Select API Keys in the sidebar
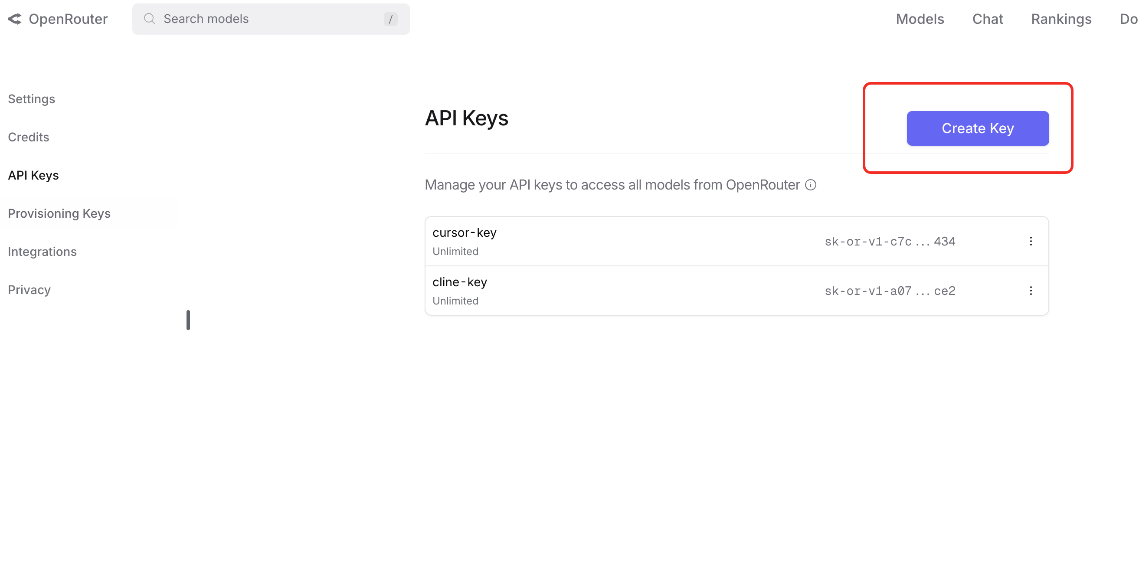Screen dimensions: 1139x563 (33, 175)
